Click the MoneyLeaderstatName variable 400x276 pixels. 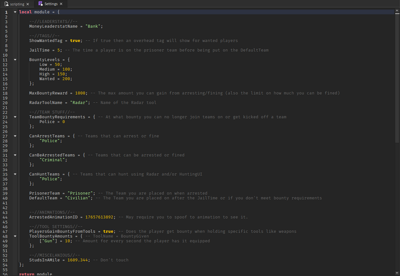(x=53, y=26)
